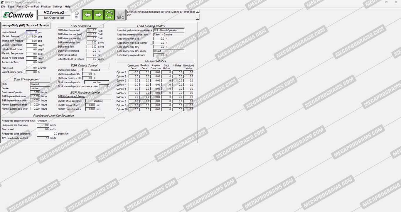
Task: Click the EDIS app icon in title bar
Action: coord(2,2)
